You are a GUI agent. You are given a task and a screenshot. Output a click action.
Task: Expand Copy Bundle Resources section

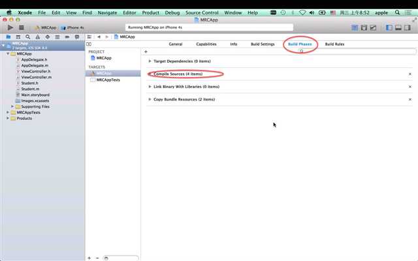[x=150, y=100]
